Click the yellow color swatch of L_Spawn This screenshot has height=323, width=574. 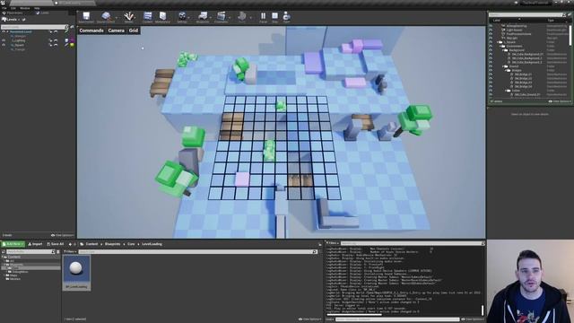[x=72, y=45]
